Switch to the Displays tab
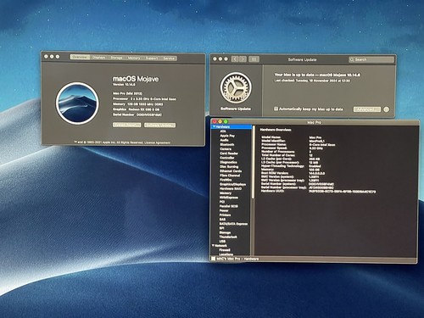 click(98, 58)
